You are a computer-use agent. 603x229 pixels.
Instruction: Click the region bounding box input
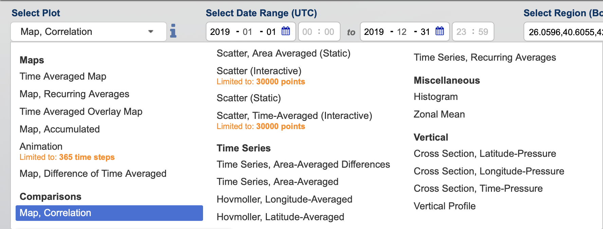[564, 32]
